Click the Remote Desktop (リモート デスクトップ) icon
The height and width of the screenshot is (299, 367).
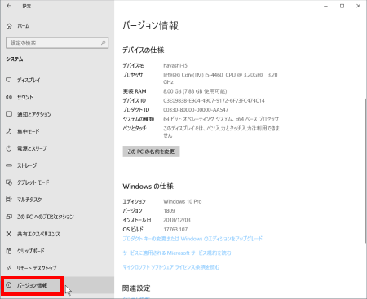point(9,268)
